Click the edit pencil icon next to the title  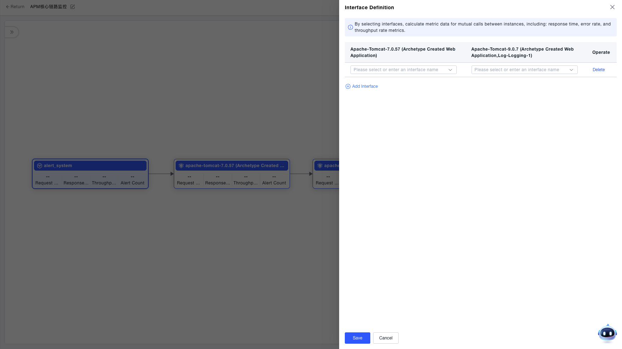pyautogui.click(x=73, y=7)
